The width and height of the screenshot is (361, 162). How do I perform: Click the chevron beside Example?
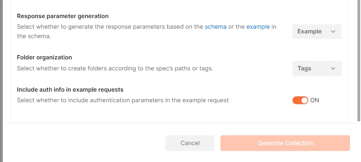point(333,31)
